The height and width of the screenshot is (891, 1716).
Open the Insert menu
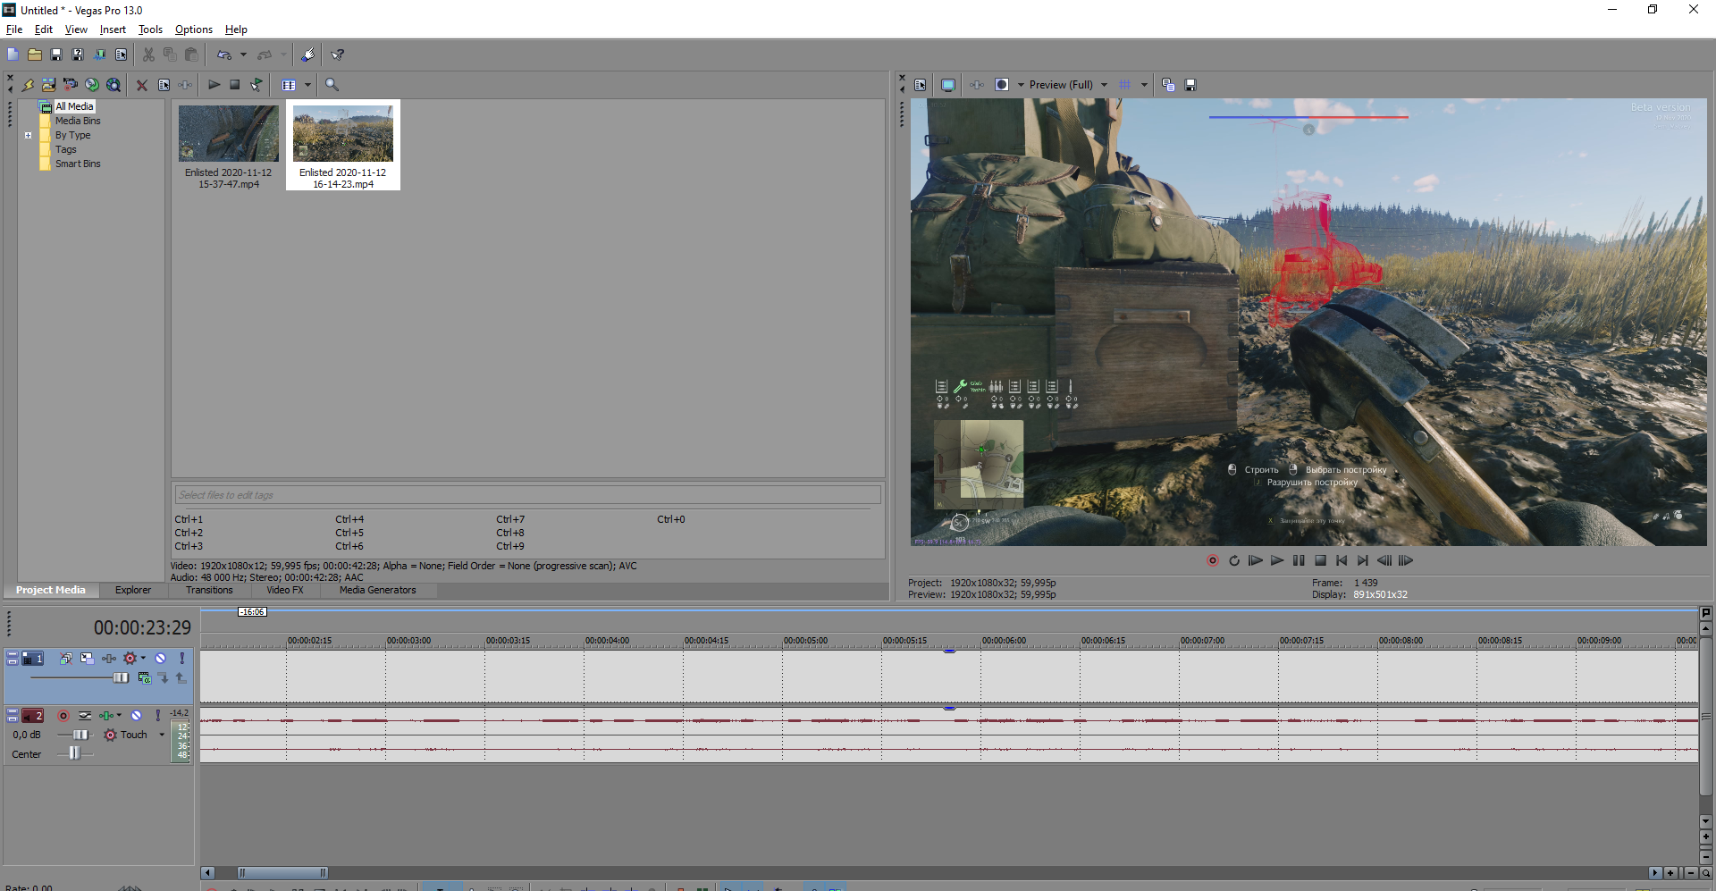coord(113,29)
